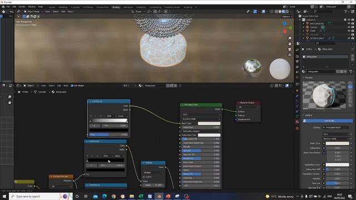Open the Render menu
Image resolution: width=356 pixels, height=200 pixels.
[22, 7]
